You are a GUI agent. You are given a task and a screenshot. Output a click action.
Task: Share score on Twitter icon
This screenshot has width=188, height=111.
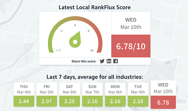[102, 61]
